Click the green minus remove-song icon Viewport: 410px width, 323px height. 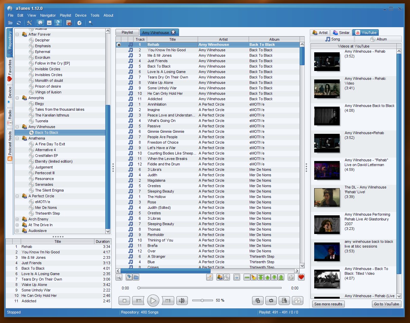pyautogui.click(x=247, y=277)
